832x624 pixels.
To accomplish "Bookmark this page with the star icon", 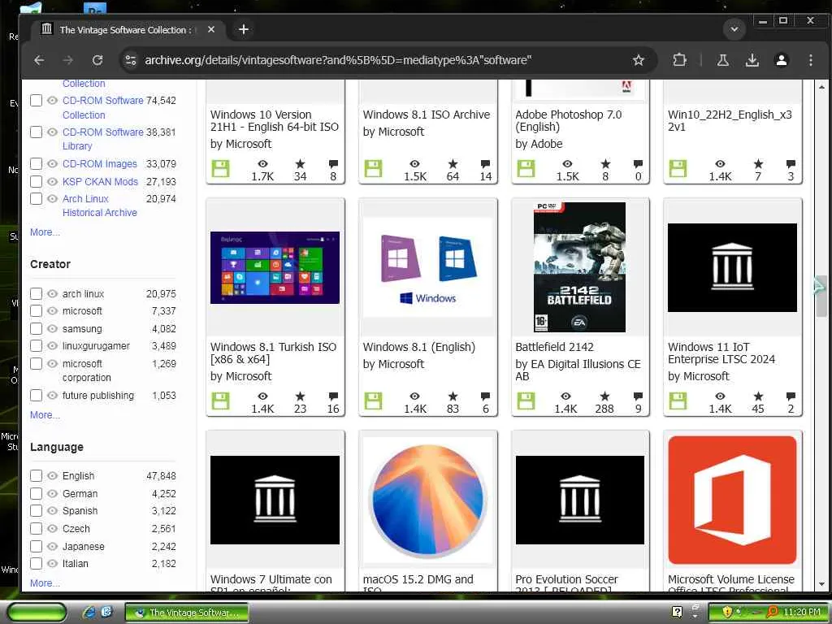I will click(x=639, y=60).
